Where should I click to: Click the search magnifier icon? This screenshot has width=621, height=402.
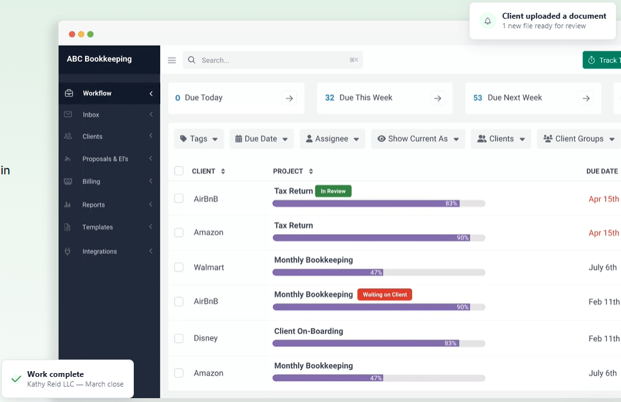192,60
